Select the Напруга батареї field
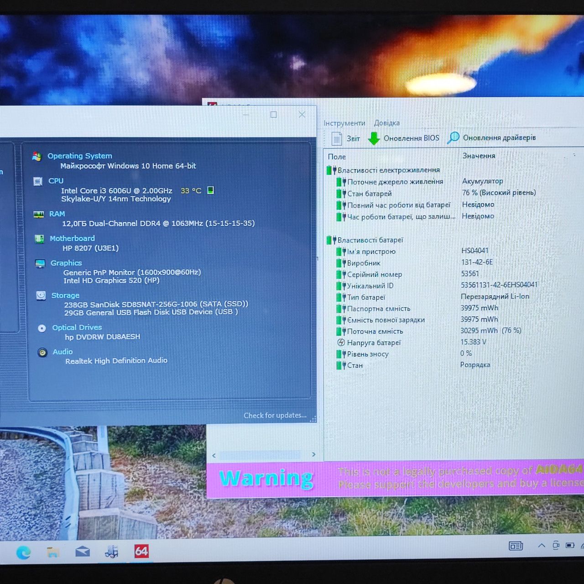 (369, 343)
